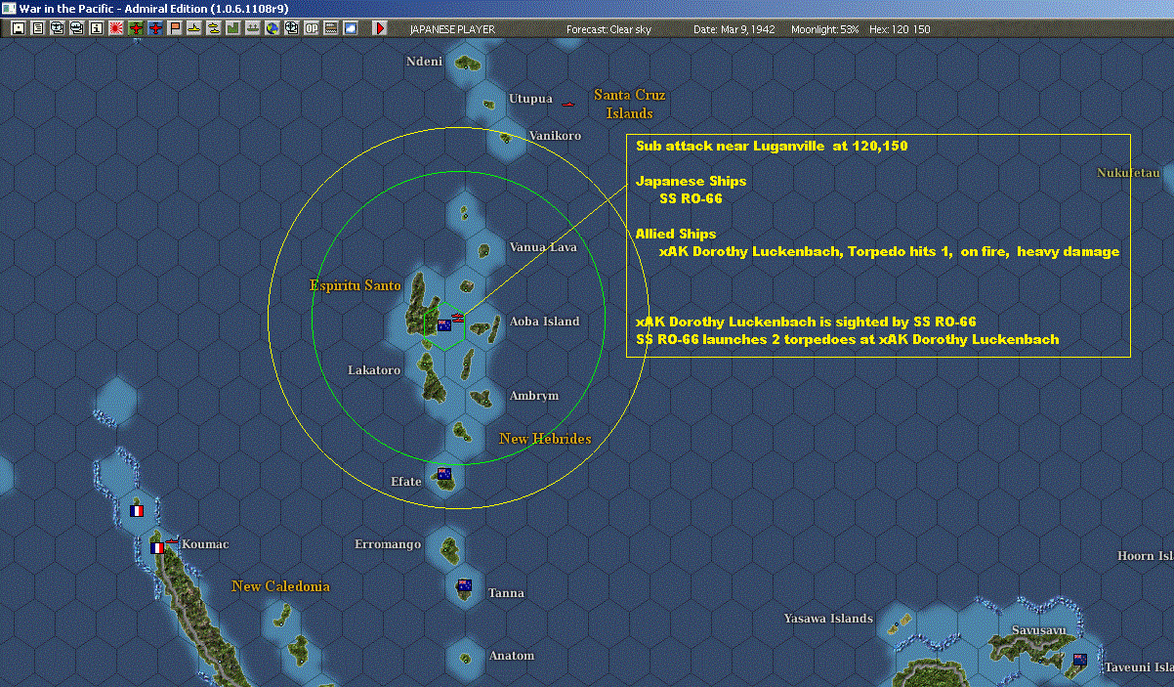The height and width of the screenshot is (687, 1174).
Task: Select the Australian flag base on Efate
Action: [x=444, y=475]
